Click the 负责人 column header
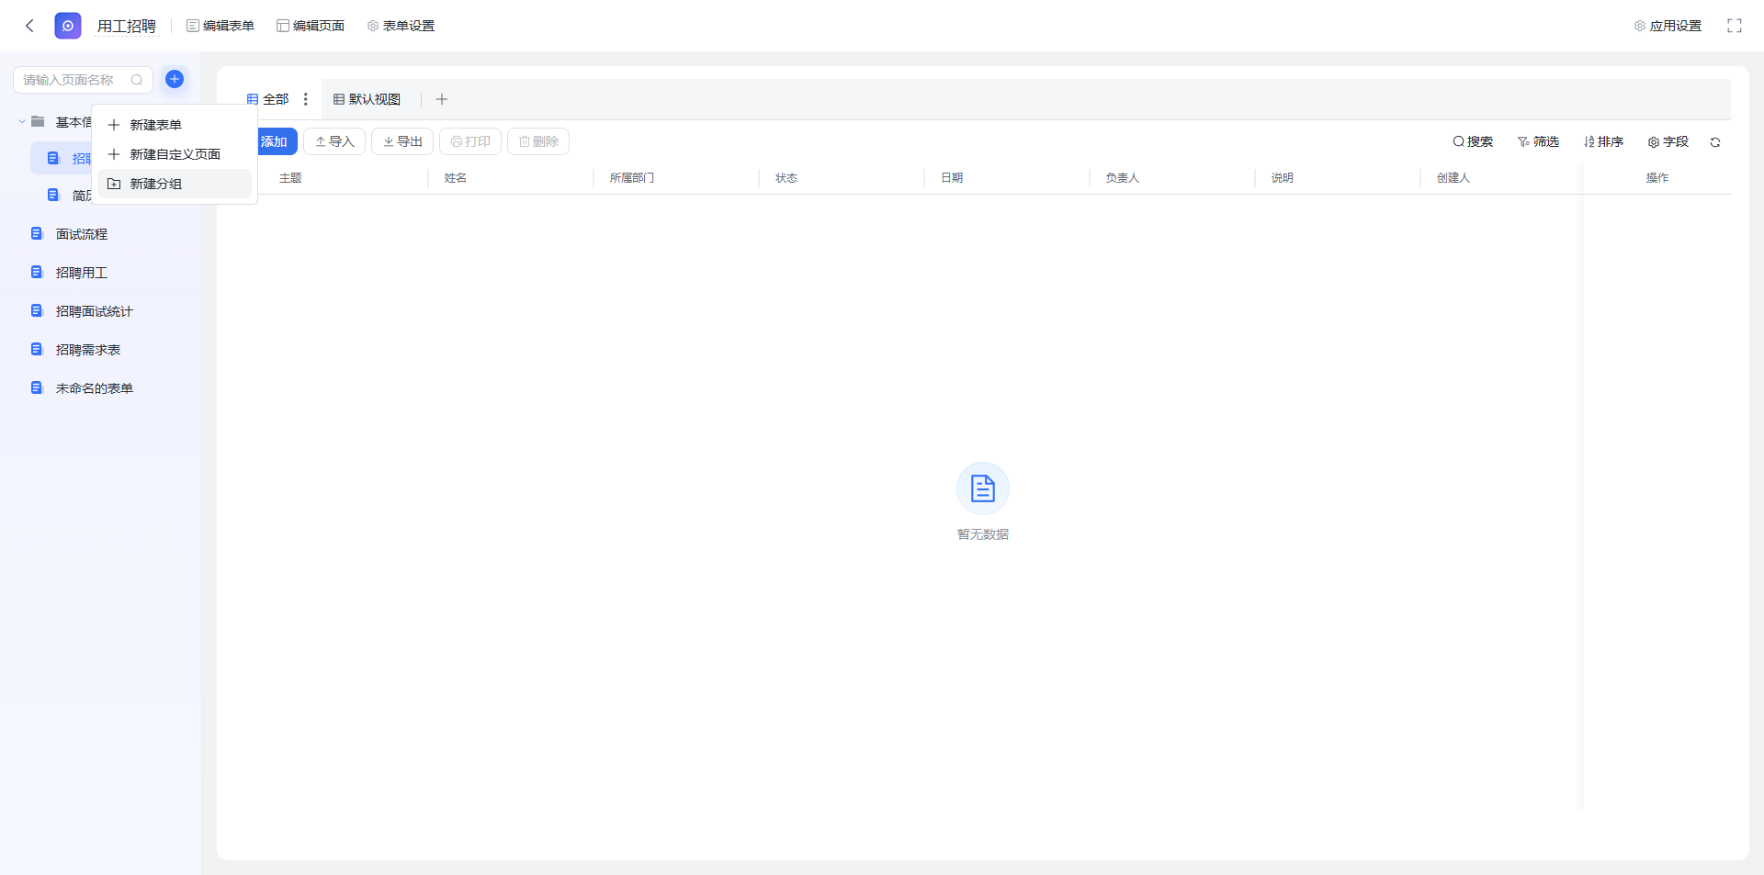The height and width of the screenshot is (875, 1764). point(1123,178)
